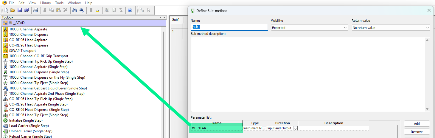Close the Define Sub-method dialog

tap(429, 10)
